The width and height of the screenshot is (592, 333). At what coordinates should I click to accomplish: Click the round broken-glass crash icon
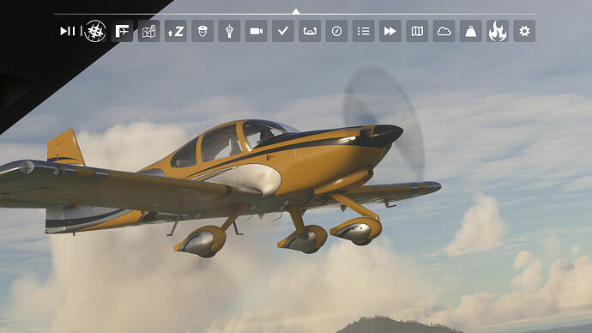tap(94, 31)
